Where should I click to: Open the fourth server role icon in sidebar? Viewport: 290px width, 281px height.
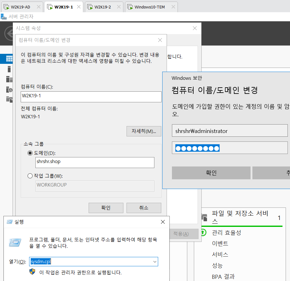click(9, 89)
